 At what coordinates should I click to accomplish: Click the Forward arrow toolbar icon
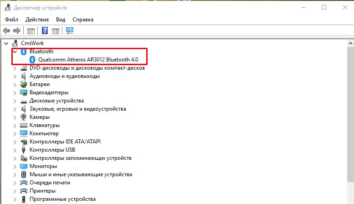tap(17, 31)
